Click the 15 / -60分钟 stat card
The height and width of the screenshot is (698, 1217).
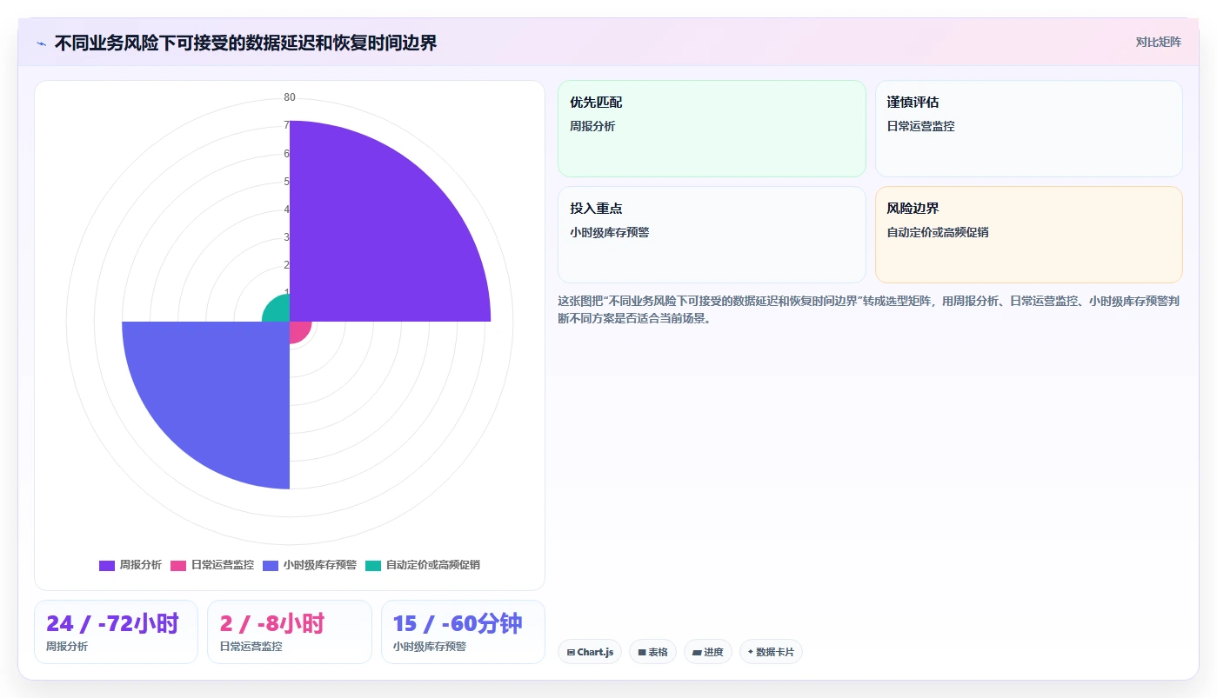click(463, 632)
